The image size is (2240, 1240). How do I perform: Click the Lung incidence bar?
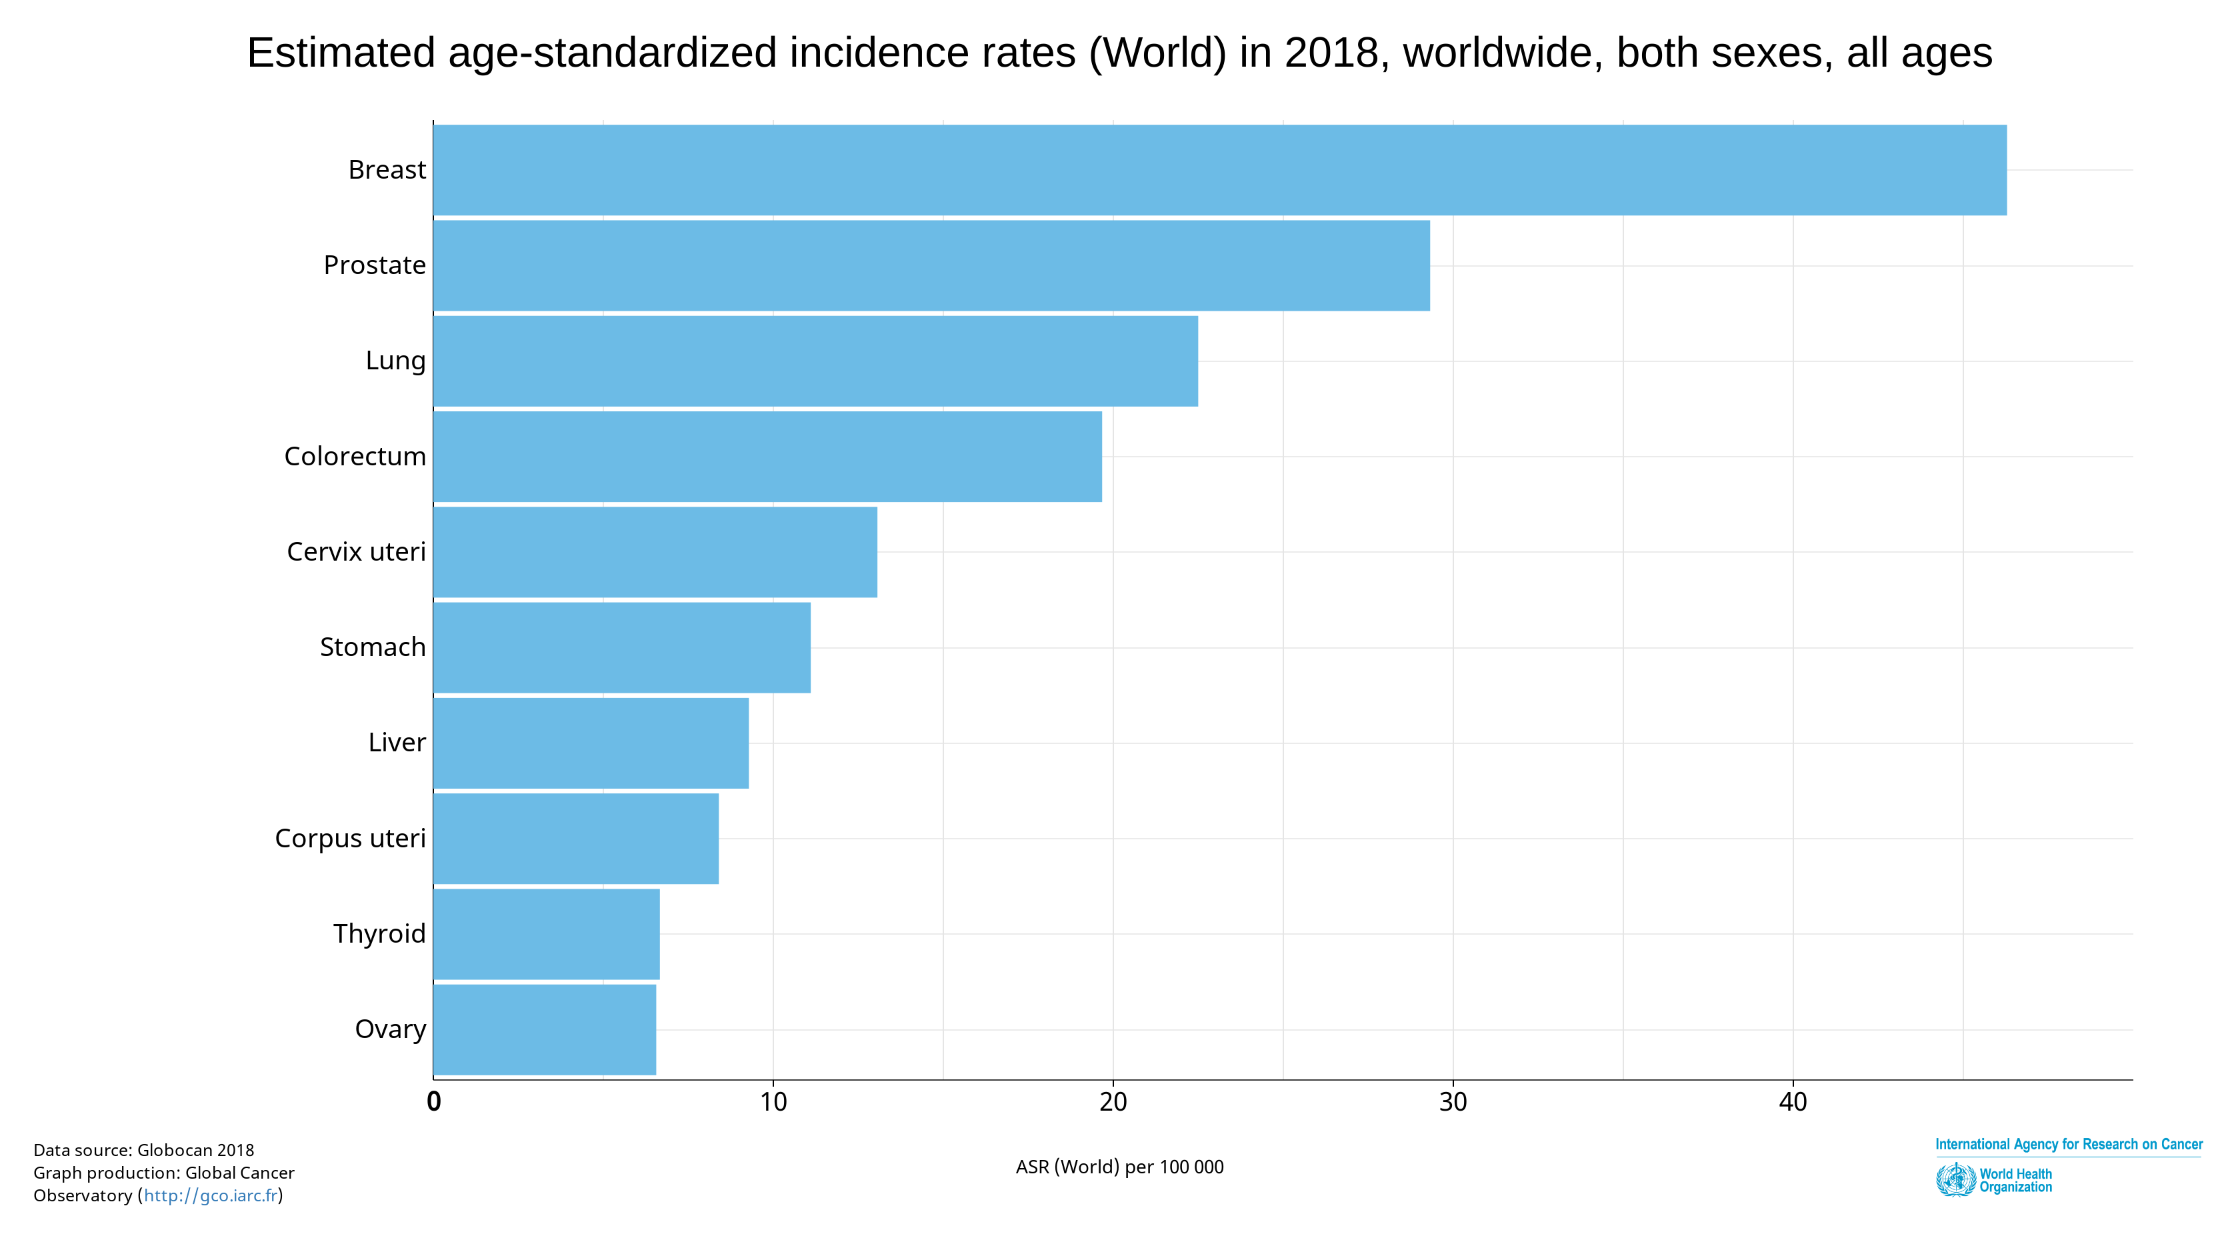[x=815, y=362]
